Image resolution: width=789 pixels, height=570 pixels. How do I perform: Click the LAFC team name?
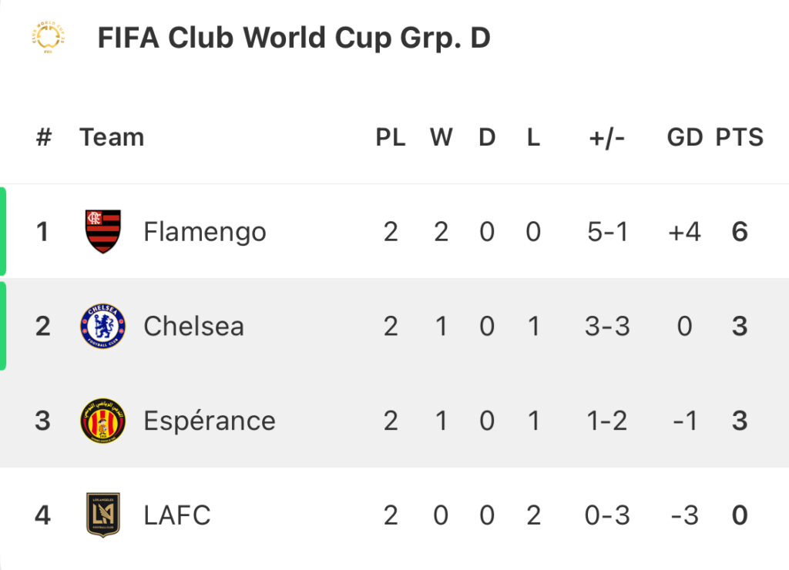[177, 515]
